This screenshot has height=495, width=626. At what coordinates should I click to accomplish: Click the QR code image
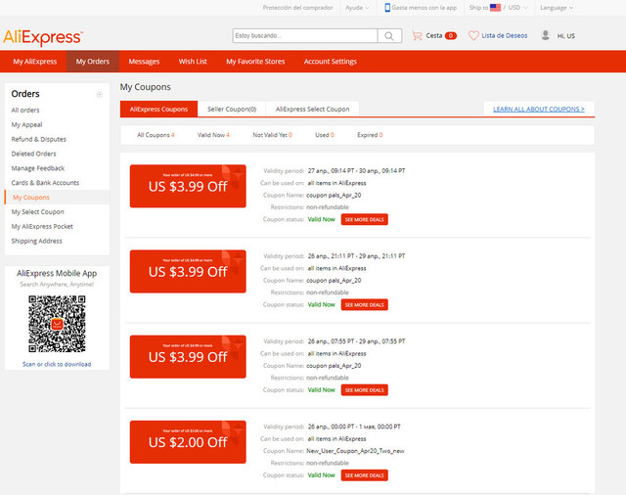57,324
